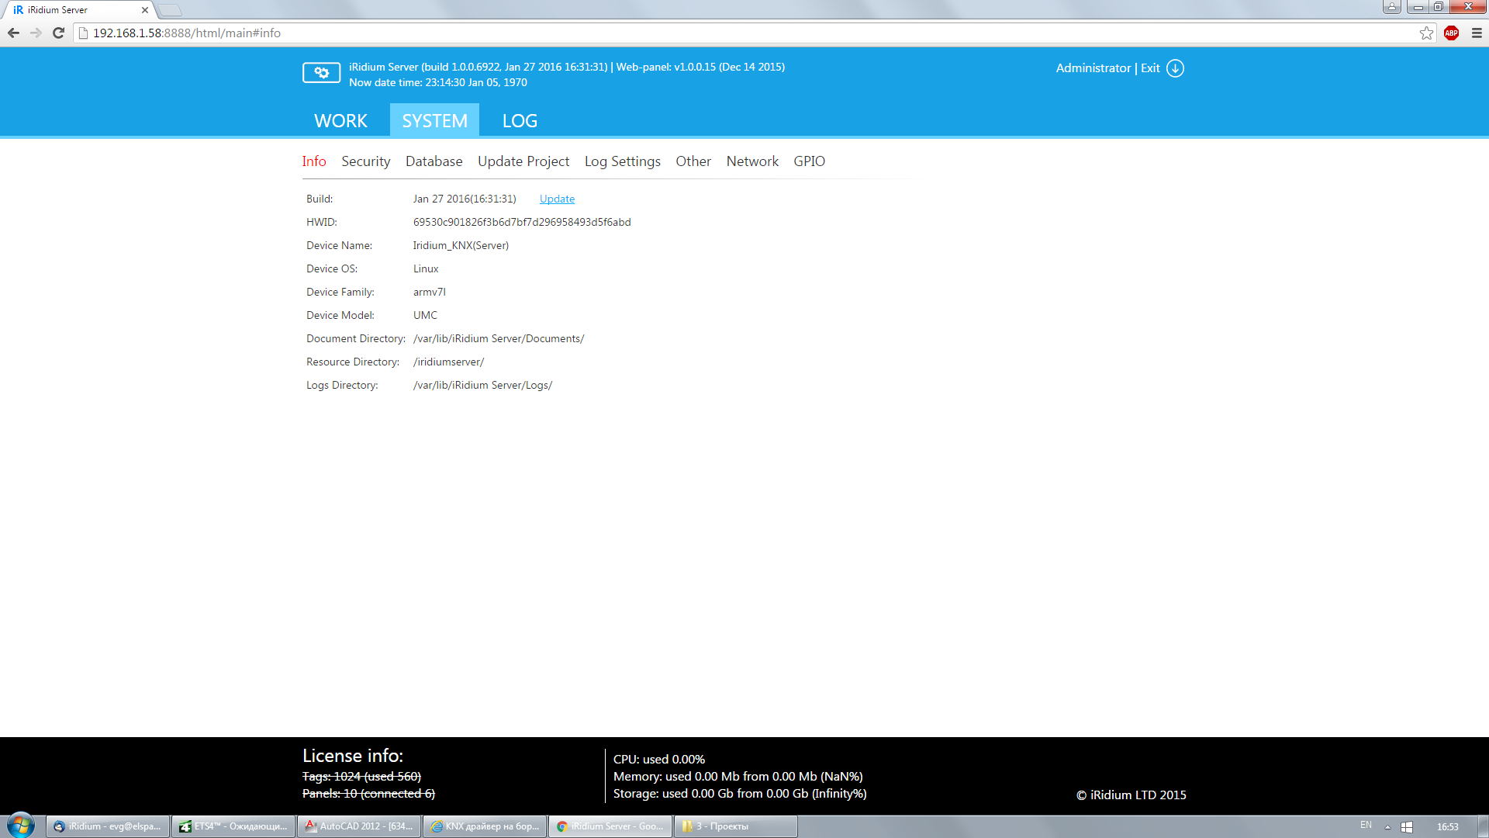Click the UMC device model value
The height and width of the screenshot is (838, 1489).
(x=425, y=316)
